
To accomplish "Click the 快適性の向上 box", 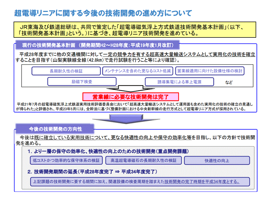I will pyautogui.click(x=217, y=161).
